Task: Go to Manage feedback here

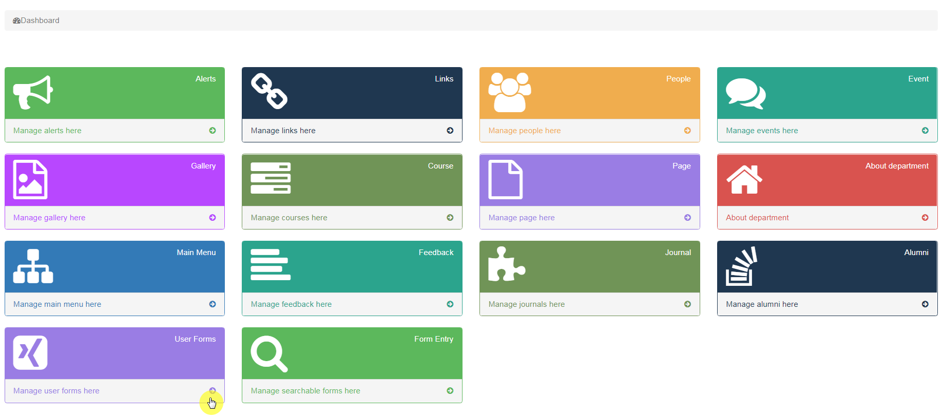Action: click(291, 304)
